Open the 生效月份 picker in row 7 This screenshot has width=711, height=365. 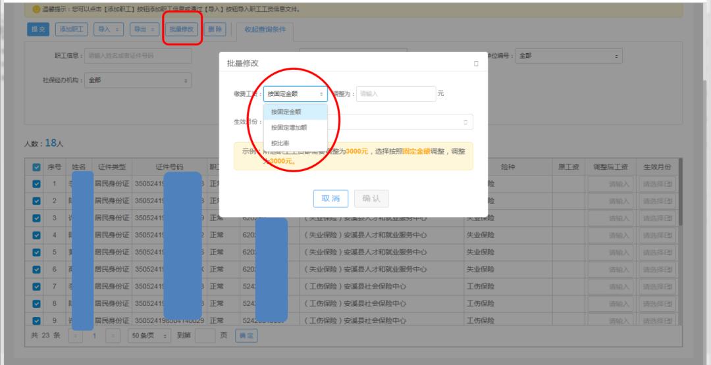[x=658, y=287]
